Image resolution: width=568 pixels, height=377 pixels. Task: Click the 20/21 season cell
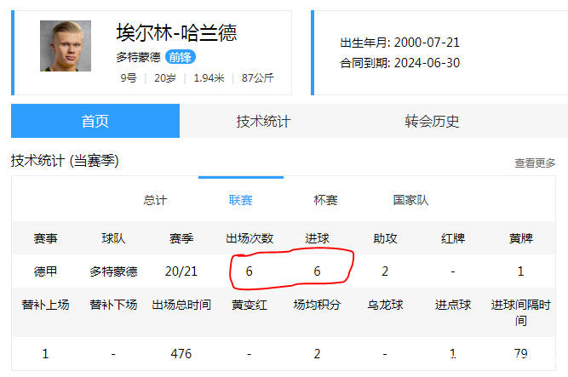181,271
